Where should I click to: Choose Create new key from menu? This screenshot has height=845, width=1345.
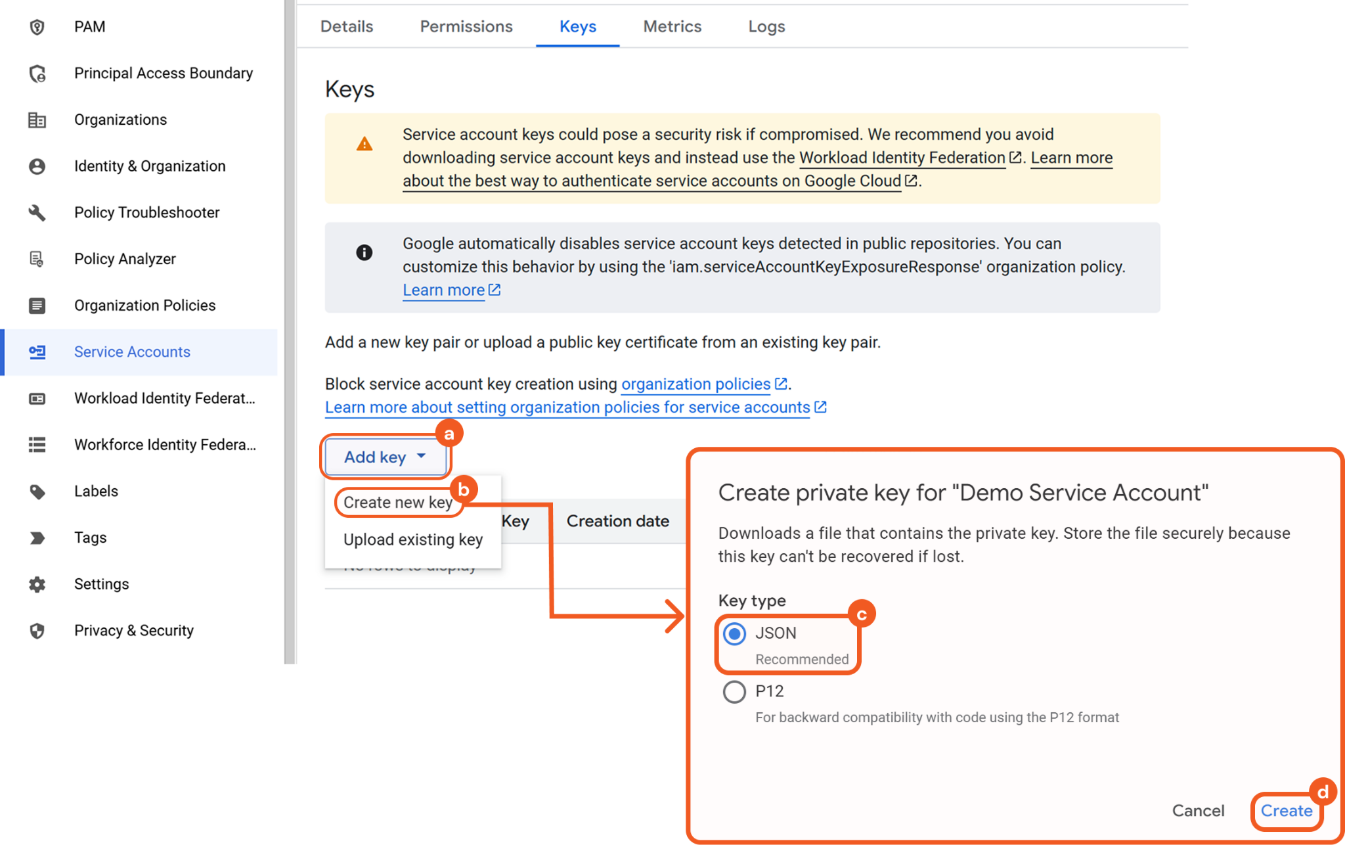398,503
